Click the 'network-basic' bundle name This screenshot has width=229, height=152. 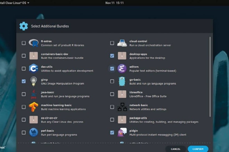pyautogui.click(x=138, y=105)
